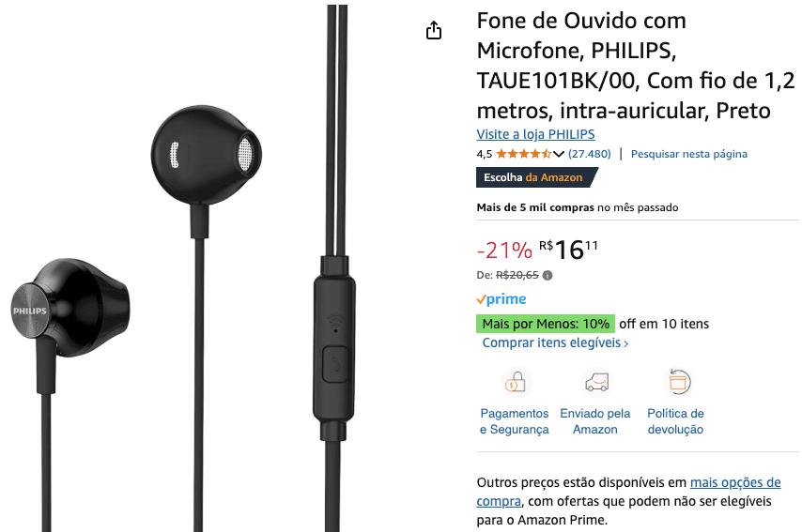Open mais opções de compra link

pyautogui.click(x=628, y=492)
